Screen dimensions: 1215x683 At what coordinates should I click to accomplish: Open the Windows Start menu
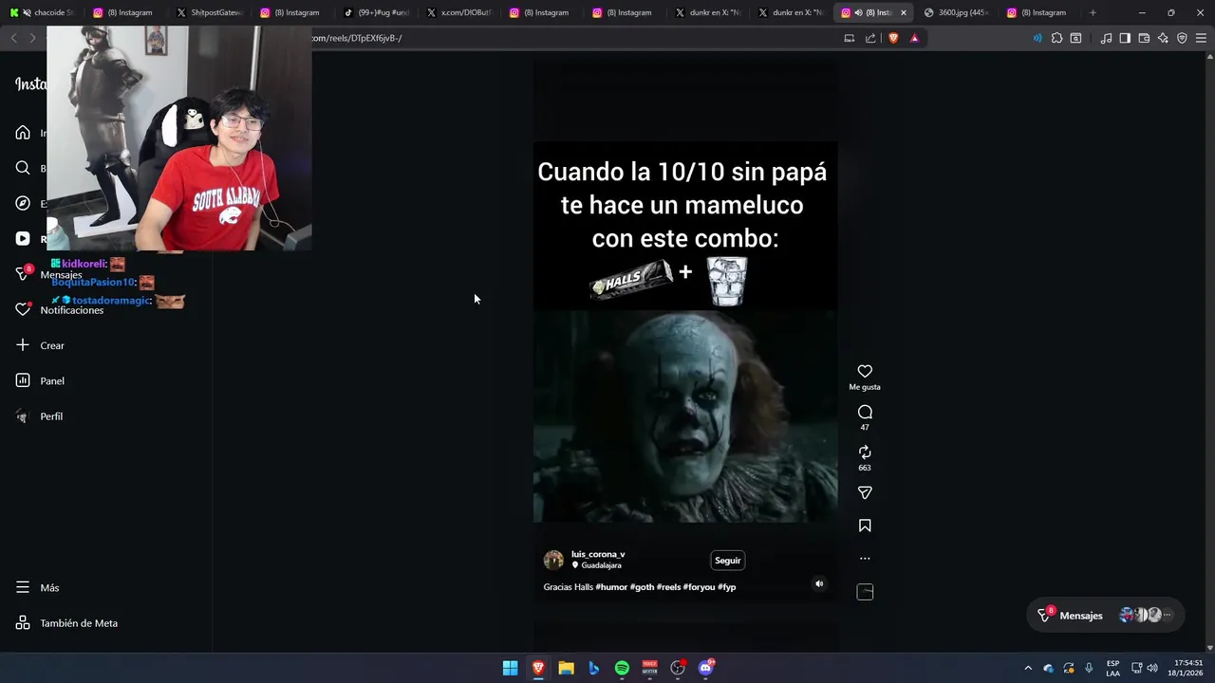[510, 668]
